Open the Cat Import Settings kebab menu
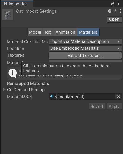Image resolution: width=123 pixels, height=154 pixels. [x=121, y=11]
